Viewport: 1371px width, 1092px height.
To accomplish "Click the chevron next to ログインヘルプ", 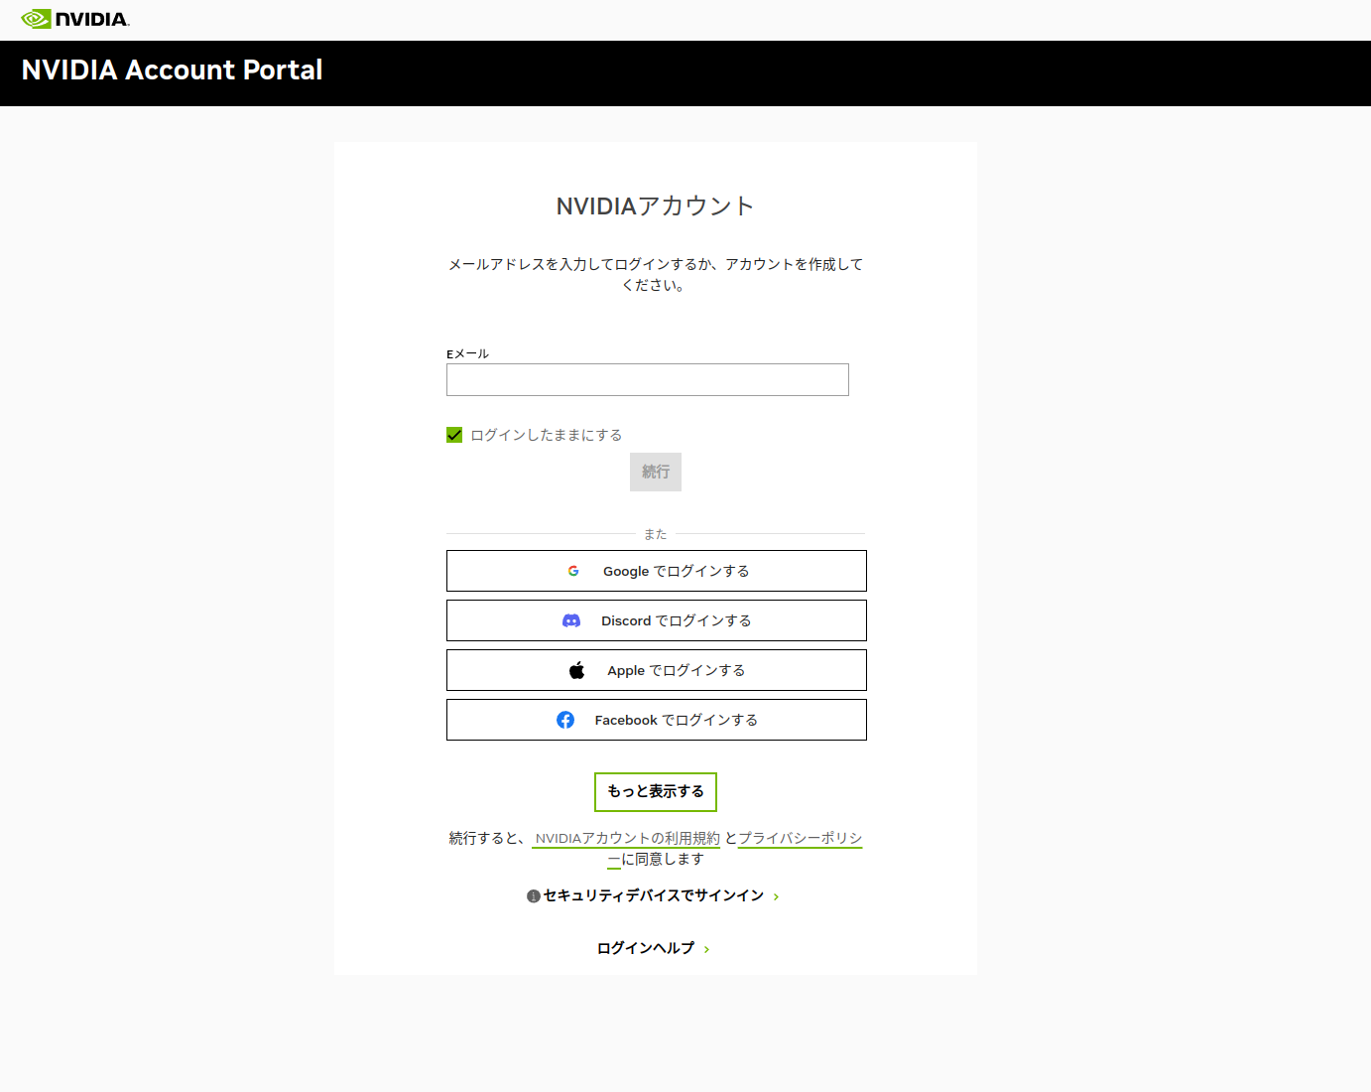I will (707, 949).
